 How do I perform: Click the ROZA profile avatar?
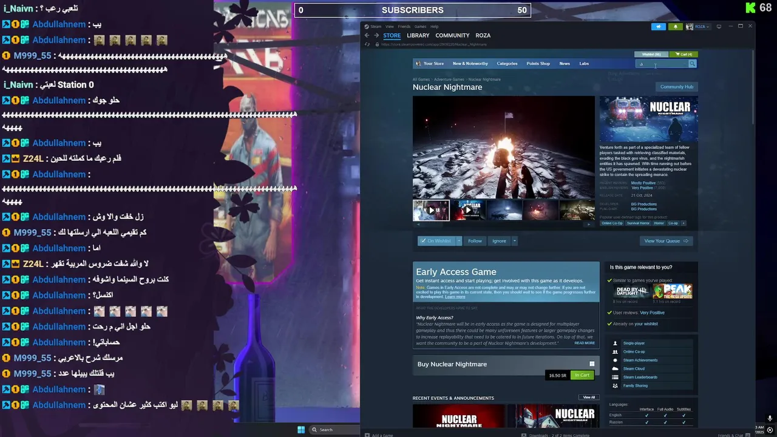pos(690,27)
